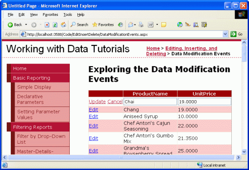Screen dimensions: 249x170
Task: Open Declarative Parameters in the sidebar
Action: coord(42,99)
